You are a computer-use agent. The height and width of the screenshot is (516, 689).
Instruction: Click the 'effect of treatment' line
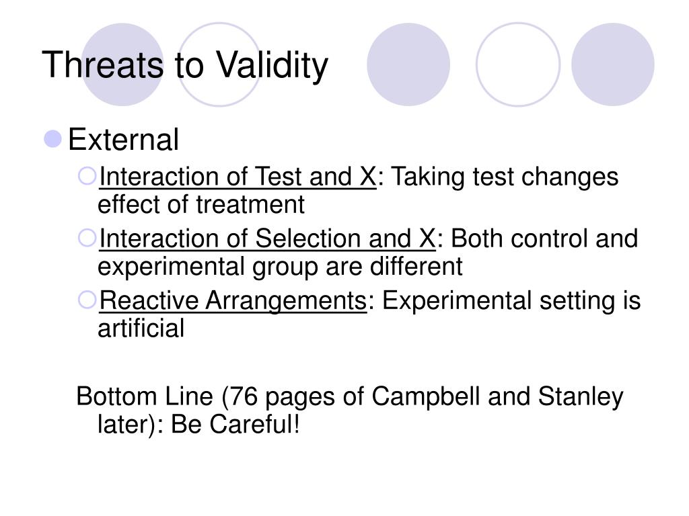point(201,205)
